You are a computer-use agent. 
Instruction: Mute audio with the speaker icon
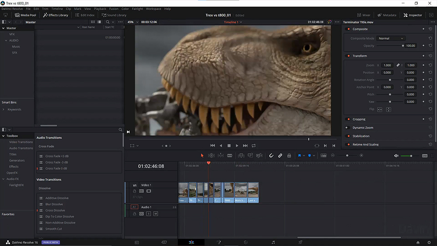396,156
